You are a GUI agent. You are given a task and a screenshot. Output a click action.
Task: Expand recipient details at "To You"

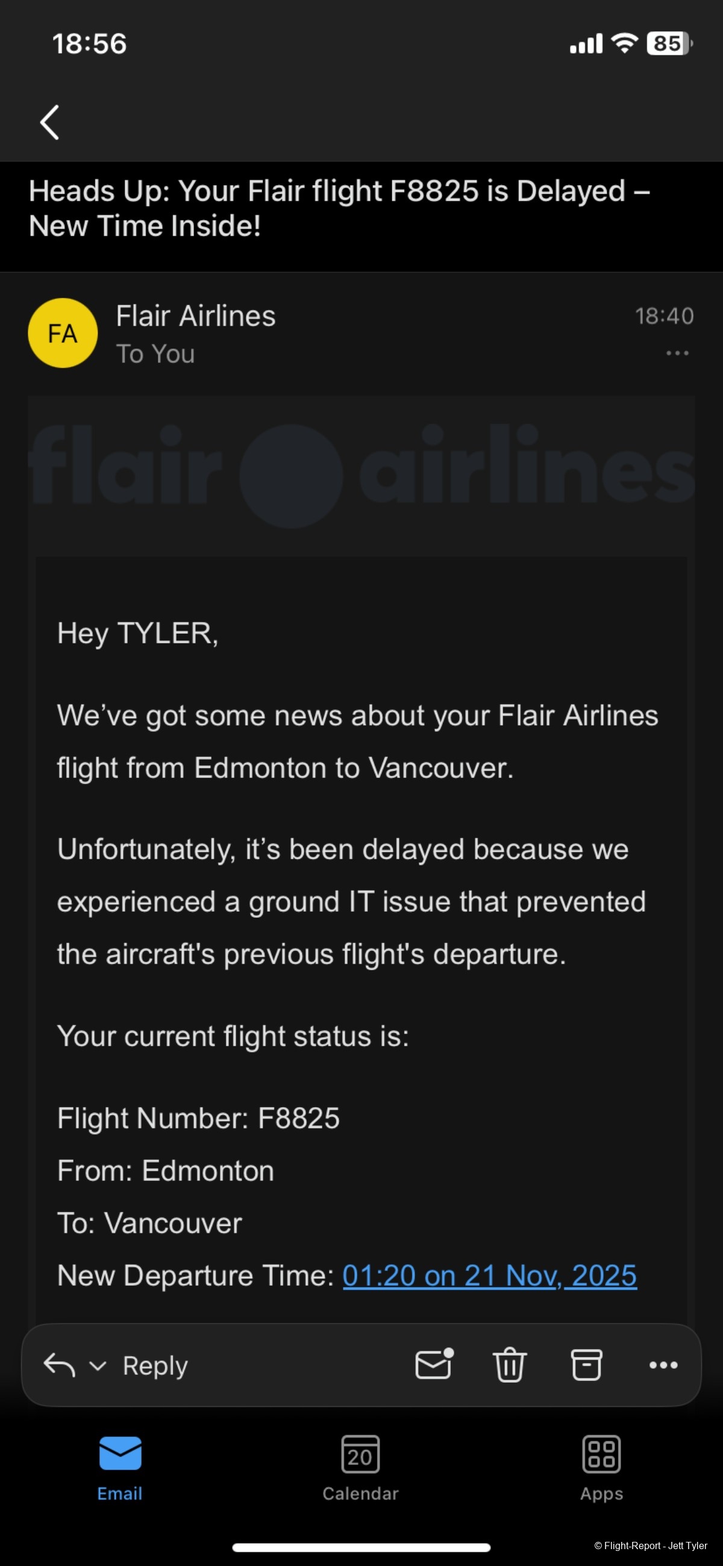[155, 354]
